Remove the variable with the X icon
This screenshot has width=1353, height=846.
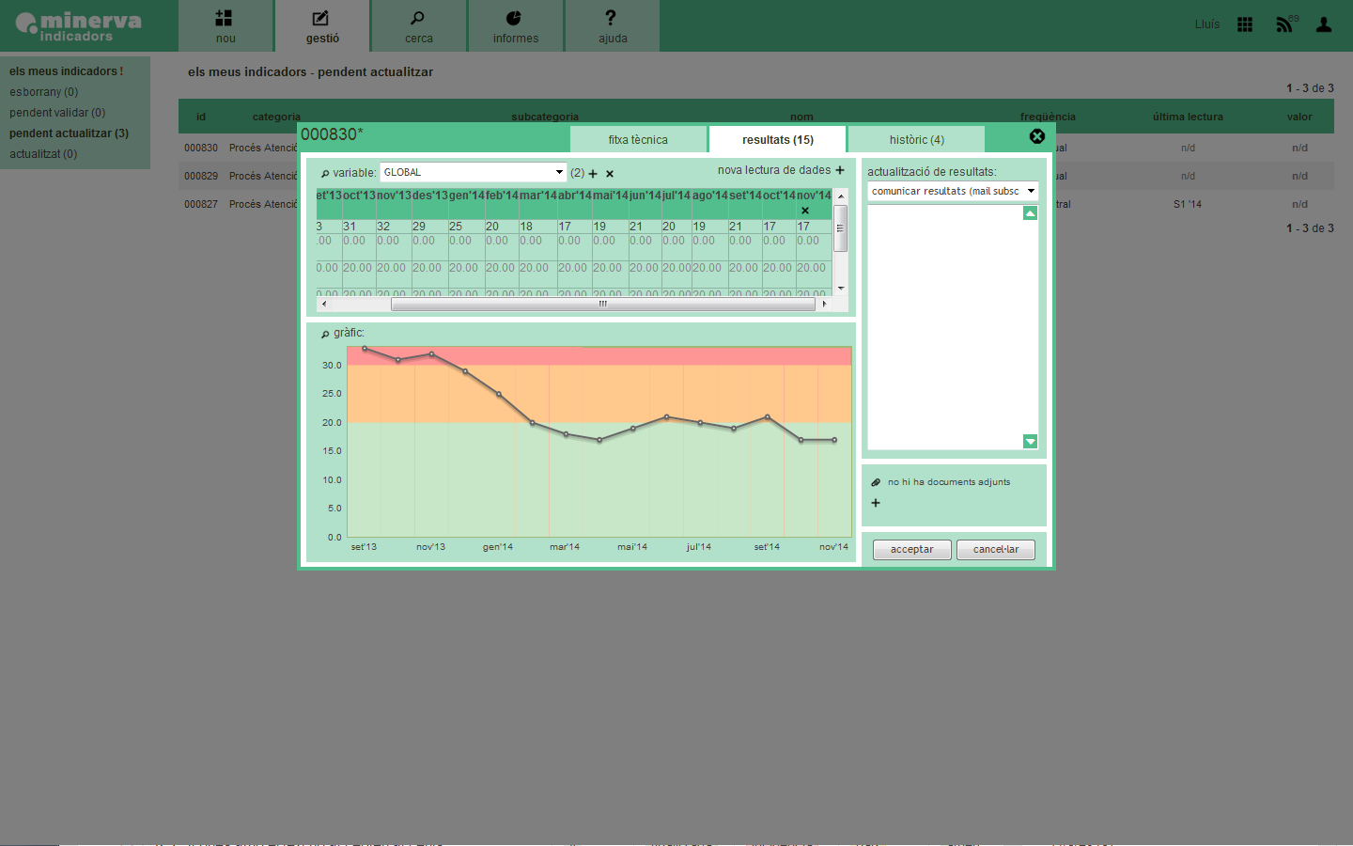(x=610, y=174)
